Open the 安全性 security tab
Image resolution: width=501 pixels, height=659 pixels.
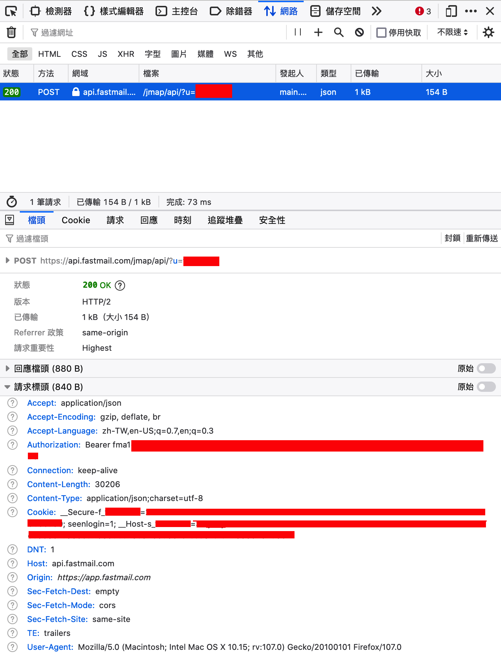click(x=272, y=220)
